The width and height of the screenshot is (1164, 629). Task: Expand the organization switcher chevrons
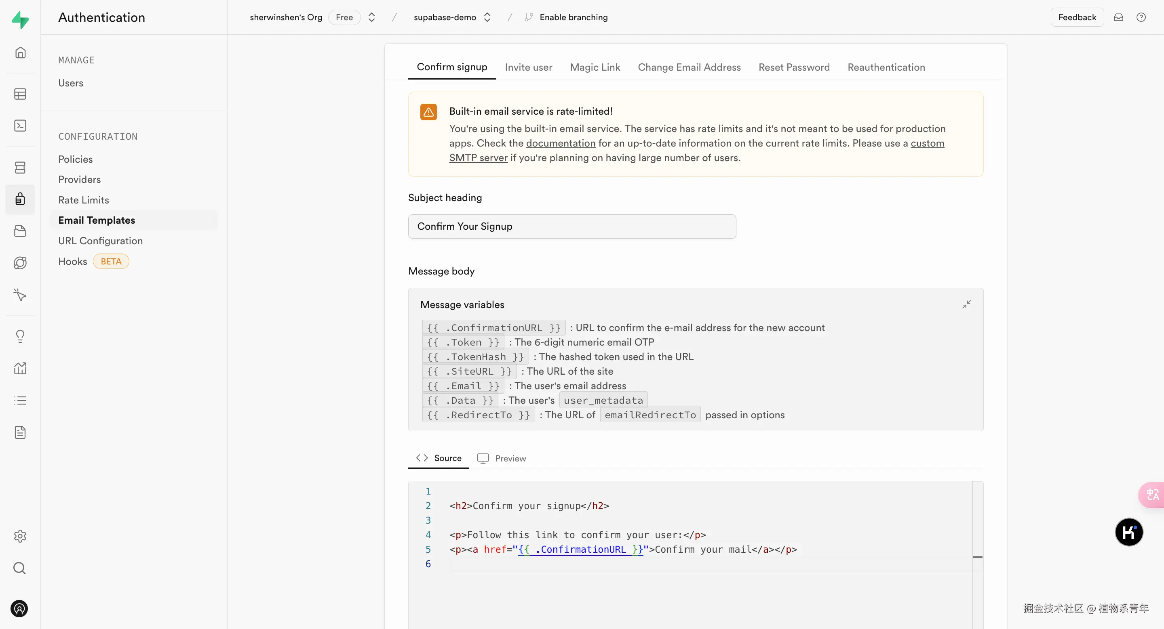pyautogui.click(x=371, y=17)
